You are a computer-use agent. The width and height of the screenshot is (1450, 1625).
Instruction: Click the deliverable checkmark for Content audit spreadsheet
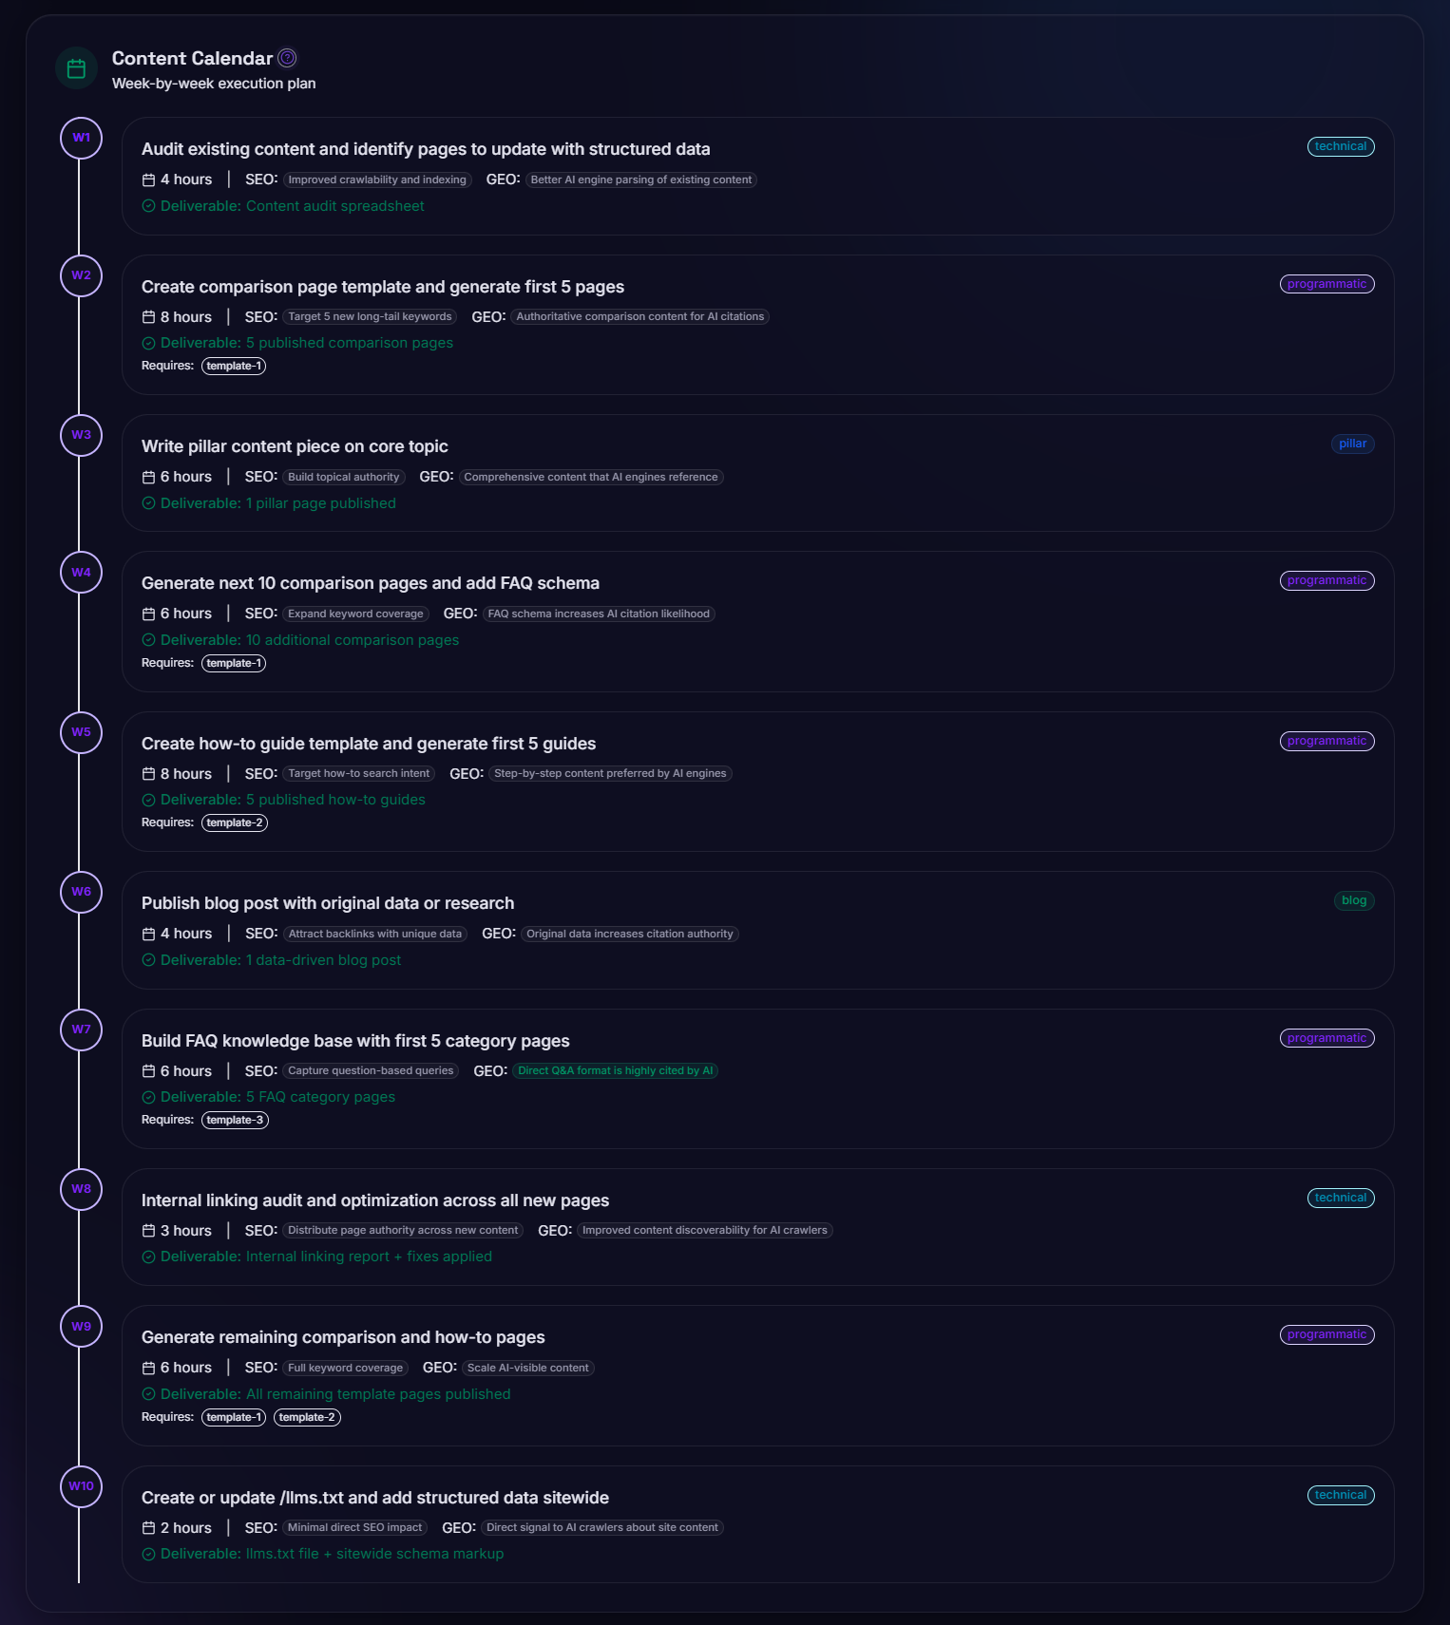click(149, 205)
